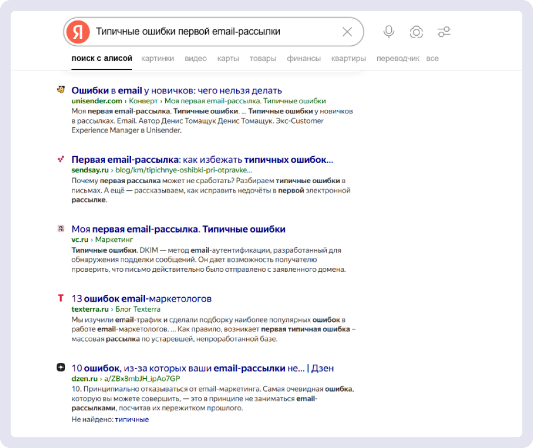This screenshot has width=533, height=448.
Task: Click the Dzen result favicon
Action: point(61,368)
